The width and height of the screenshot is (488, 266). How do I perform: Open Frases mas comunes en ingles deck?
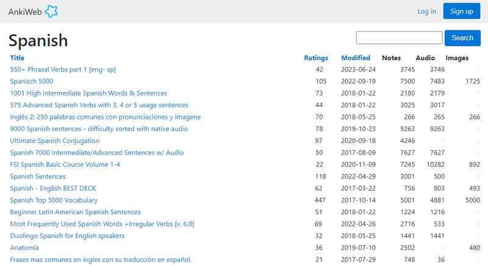point(101,259)
